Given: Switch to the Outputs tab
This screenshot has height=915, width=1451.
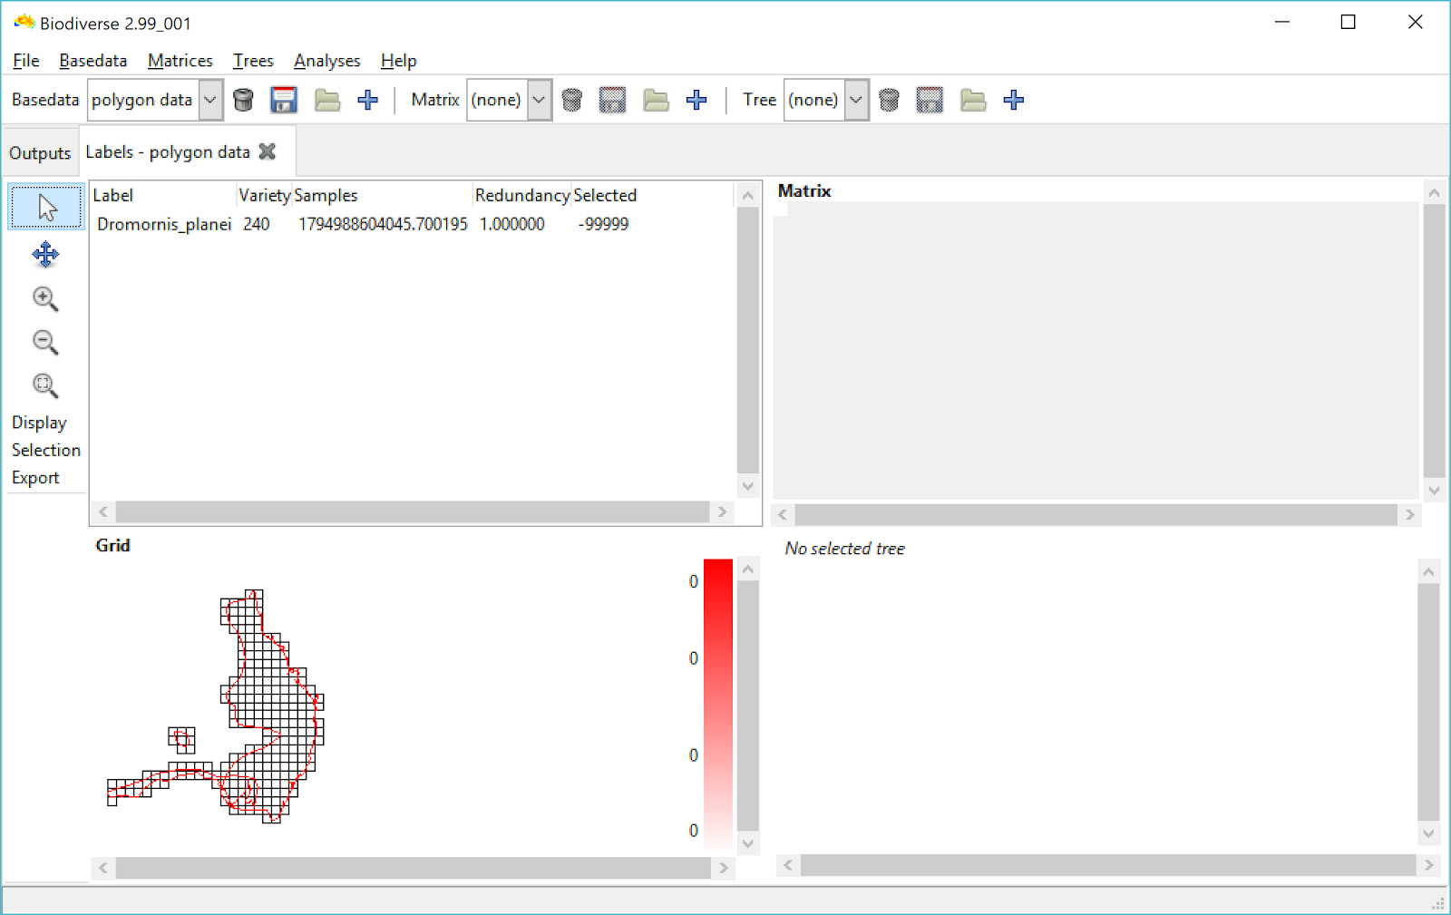Looking at the screenshot, I should pos(40,151).
